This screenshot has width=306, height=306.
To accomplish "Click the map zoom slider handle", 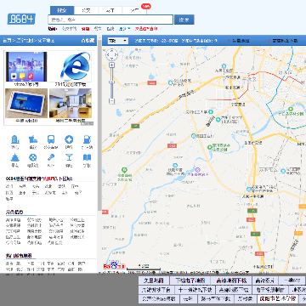I will [x=112, y=82].
